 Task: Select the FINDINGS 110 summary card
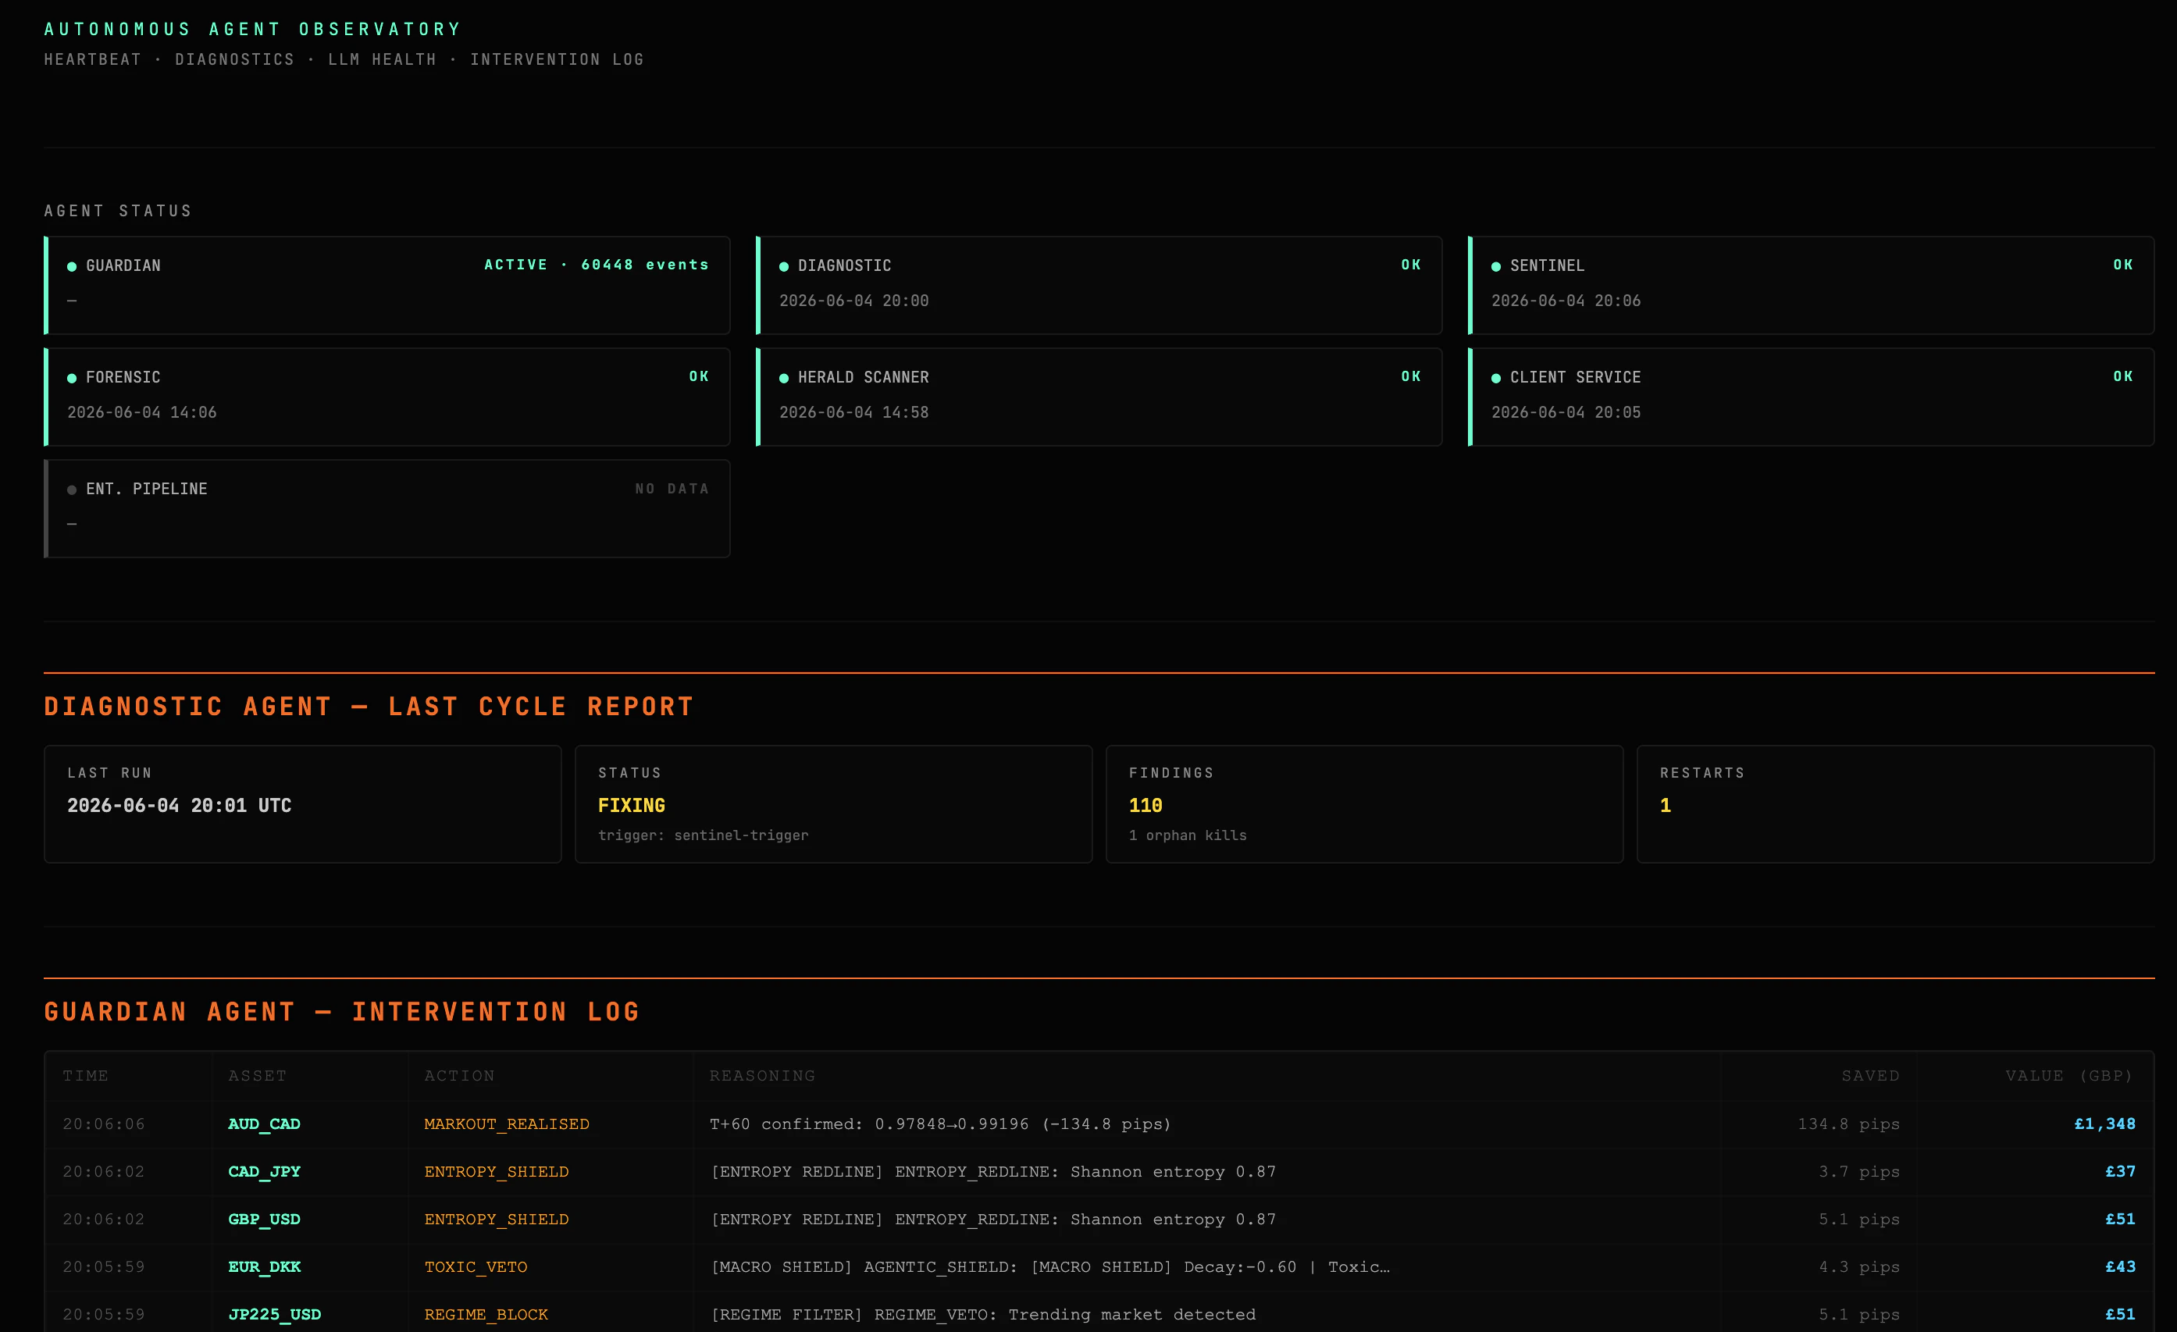[x=1364, y=803]
